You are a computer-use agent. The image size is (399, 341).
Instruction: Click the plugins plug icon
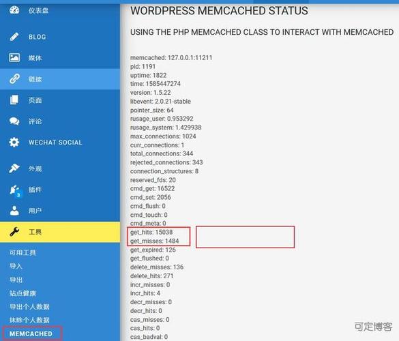[14, 190]
